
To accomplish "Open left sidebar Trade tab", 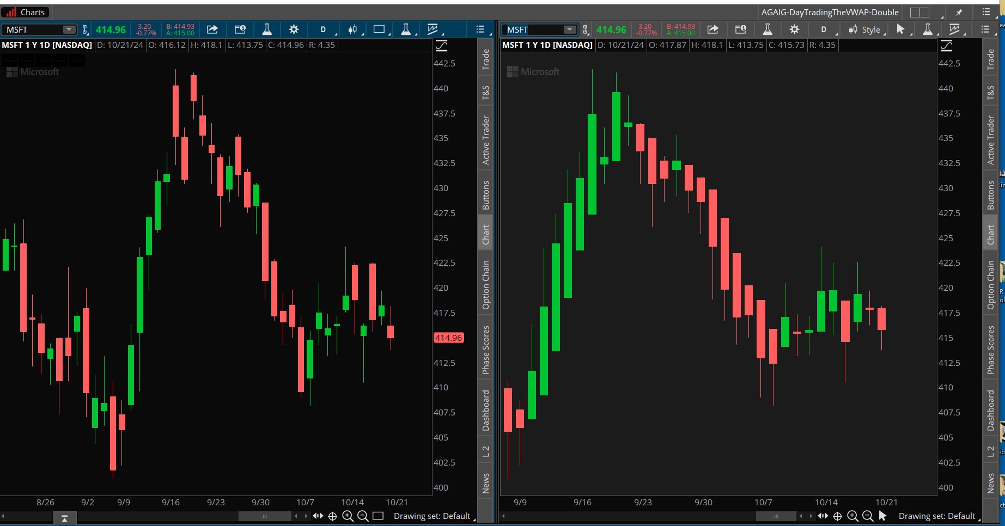I will click(x=485, y=59).
